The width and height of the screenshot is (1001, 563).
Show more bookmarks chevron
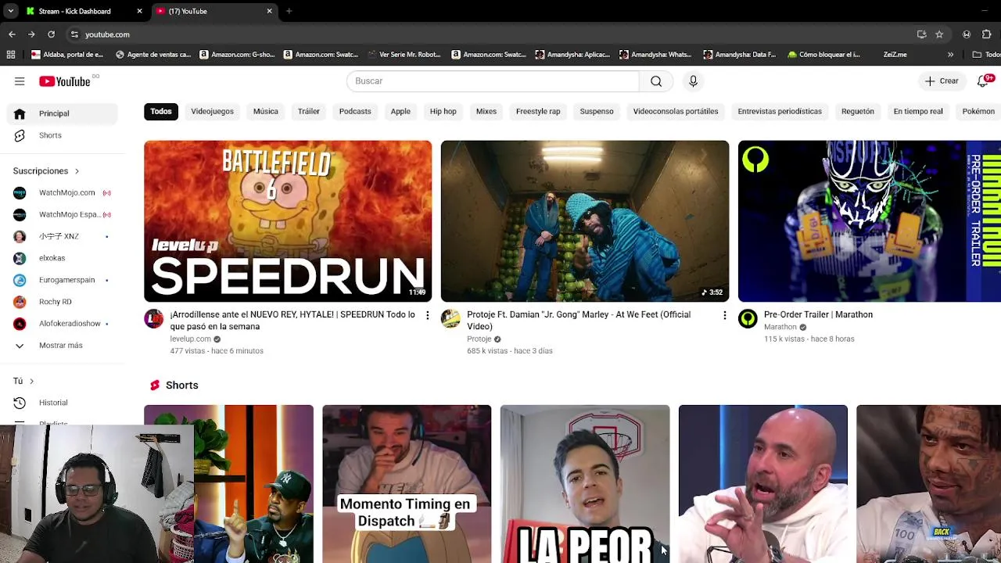[x=950, y=55]
